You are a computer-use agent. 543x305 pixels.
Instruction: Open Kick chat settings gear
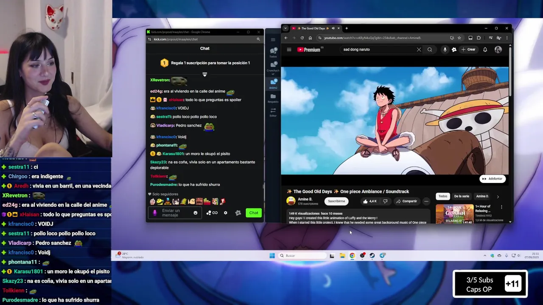coord(226,213)
